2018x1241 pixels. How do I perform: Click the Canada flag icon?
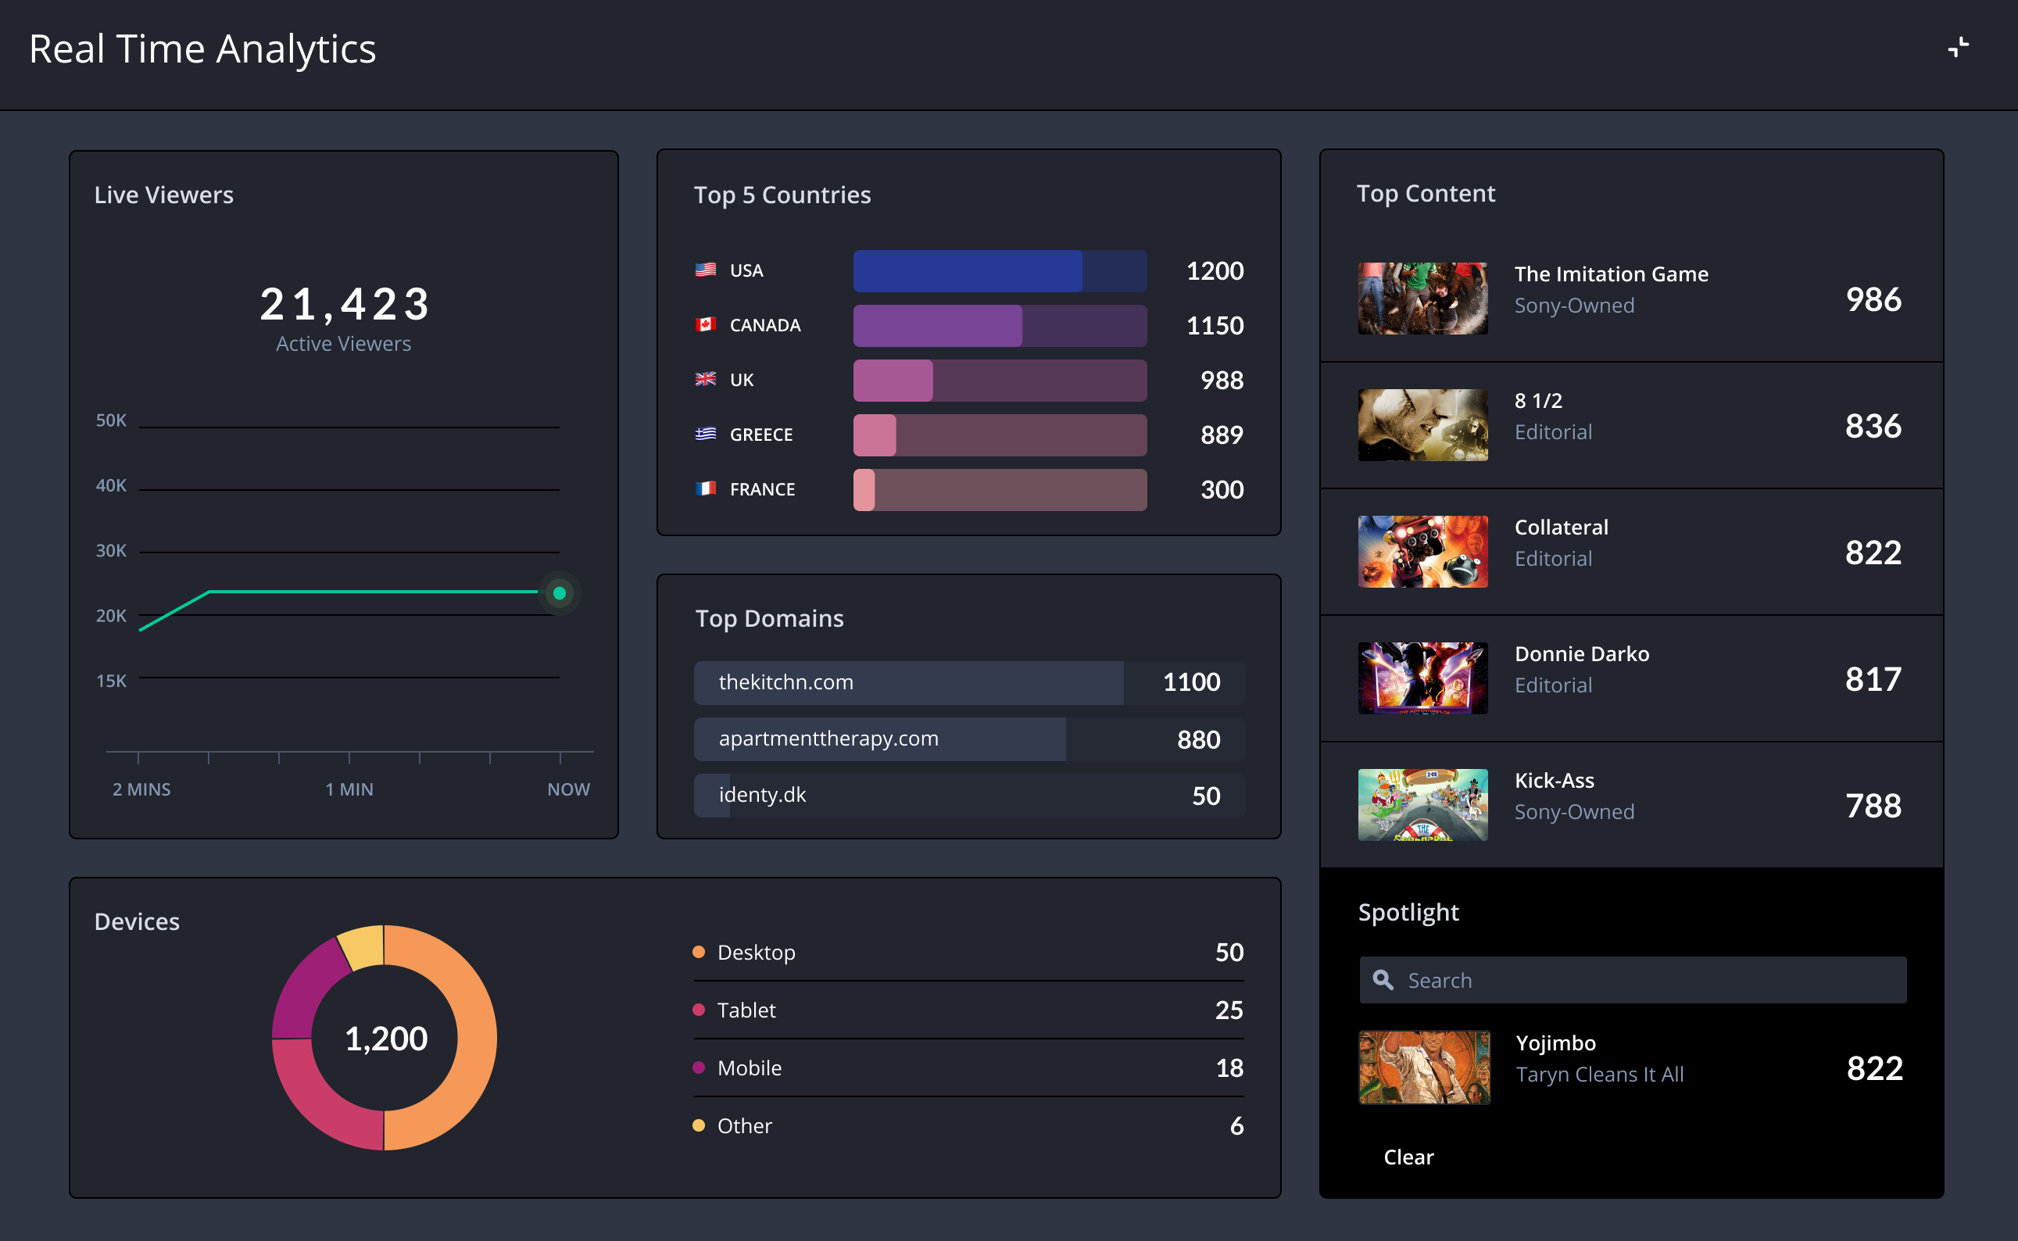705,324
